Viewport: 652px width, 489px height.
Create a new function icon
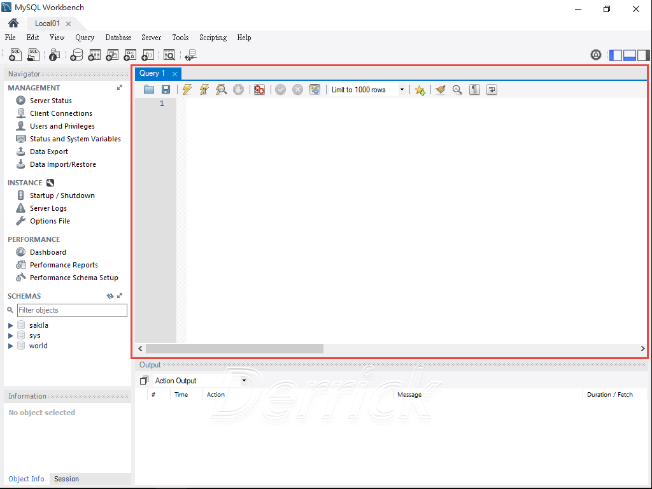click(148, 55)
